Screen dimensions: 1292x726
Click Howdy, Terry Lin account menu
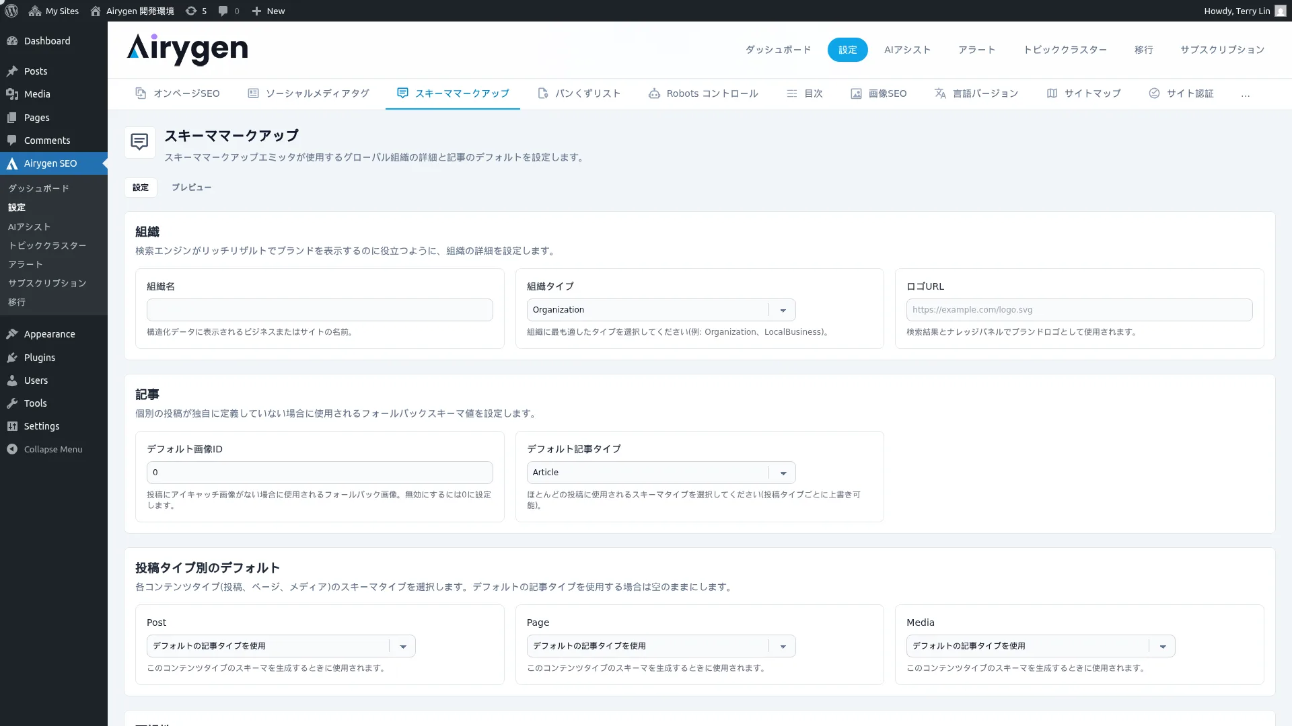pos(1245,11)
